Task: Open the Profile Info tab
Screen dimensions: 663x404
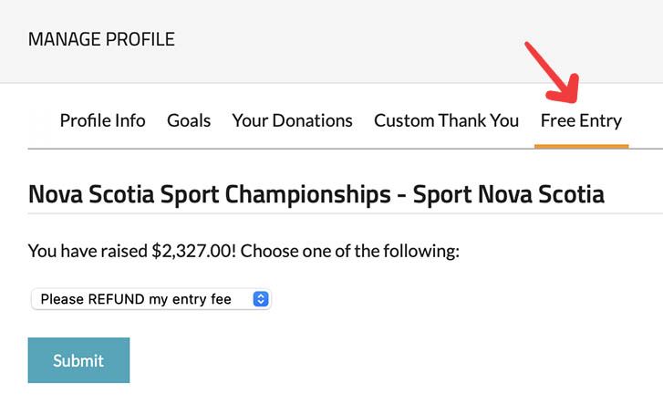Action: 102,120
